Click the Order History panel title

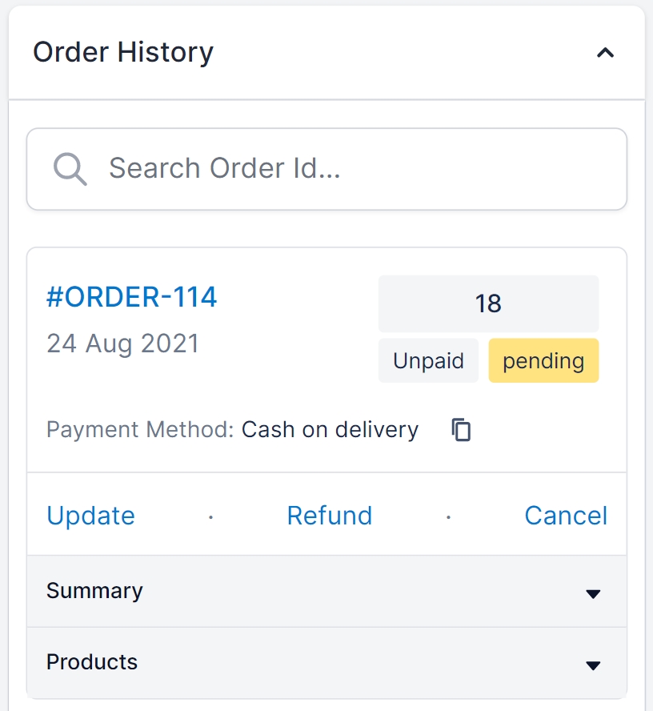pos(123,53)
